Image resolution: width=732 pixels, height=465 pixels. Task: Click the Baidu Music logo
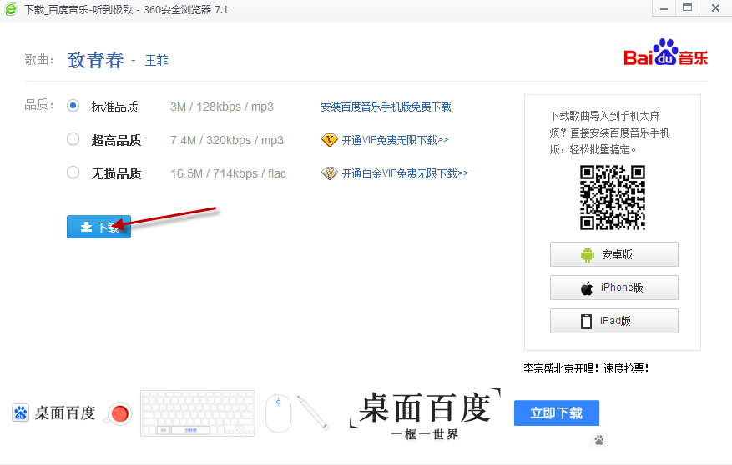pos(665,54)
